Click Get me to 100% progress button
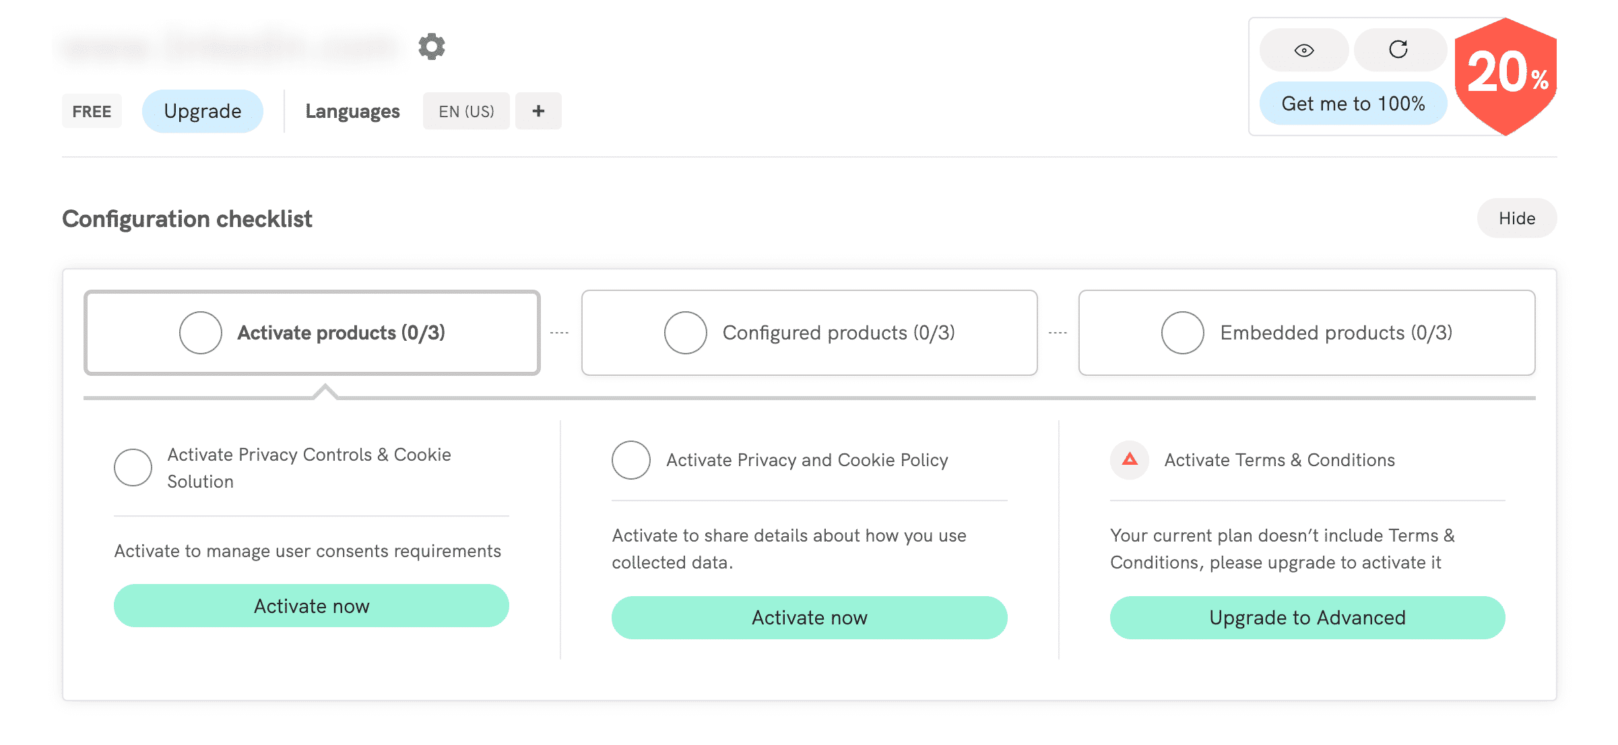Viewport: 1618px width, 745px height. 1353,103
